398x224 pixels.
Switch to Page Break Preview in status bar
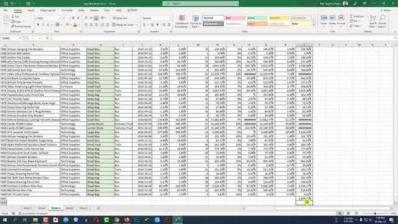(356, 213)
